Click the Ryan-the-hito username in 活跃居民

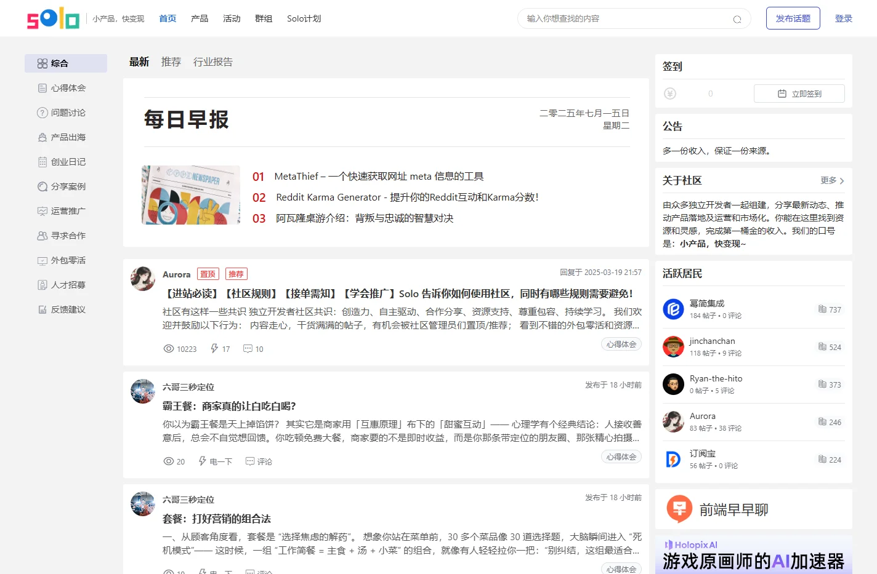pos(716,378)
